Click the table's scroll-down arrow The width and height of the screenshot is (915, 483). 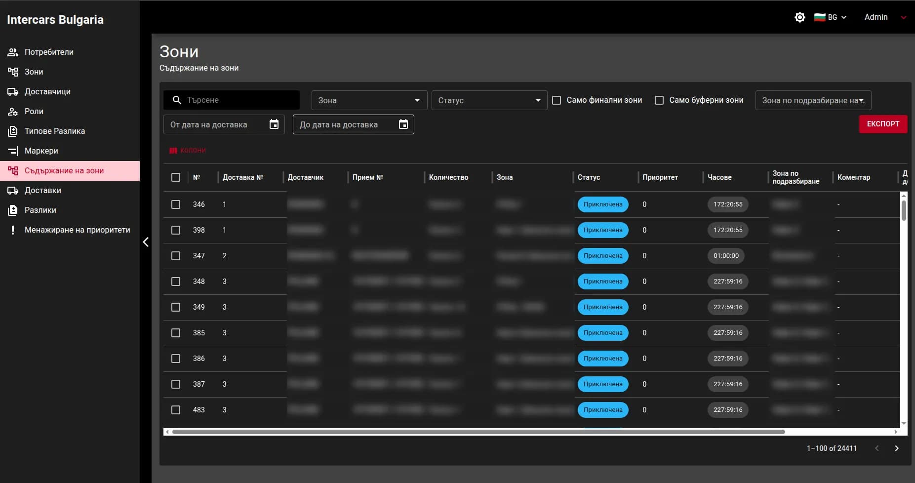904,423
